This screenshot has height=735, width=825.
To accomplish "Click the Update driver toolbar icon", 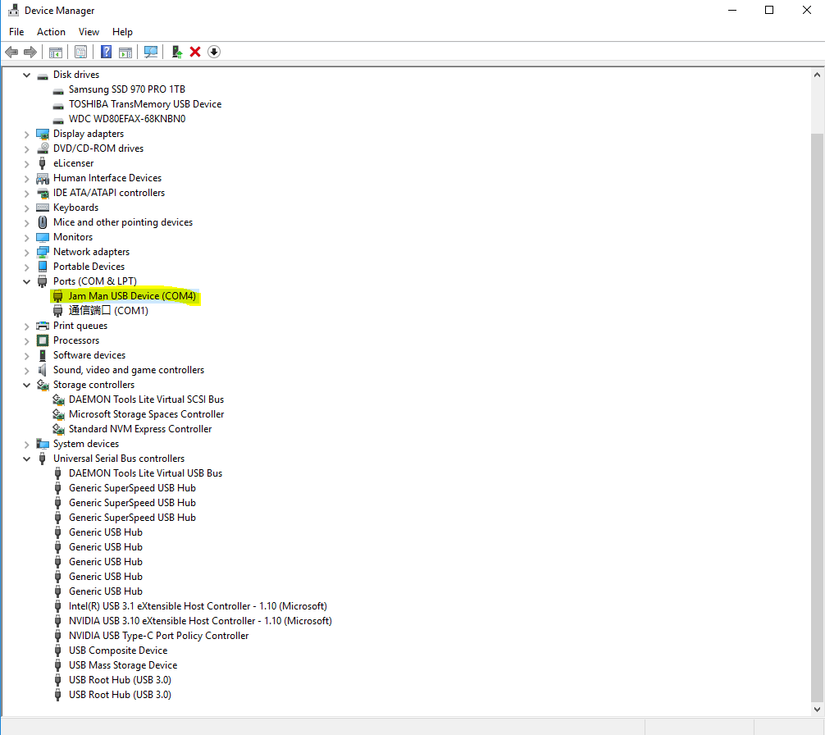I will pyautogui.click(x=177, y=52).
